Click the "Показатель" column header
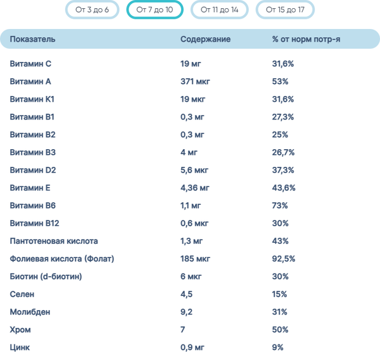 (x=33, y=39)
